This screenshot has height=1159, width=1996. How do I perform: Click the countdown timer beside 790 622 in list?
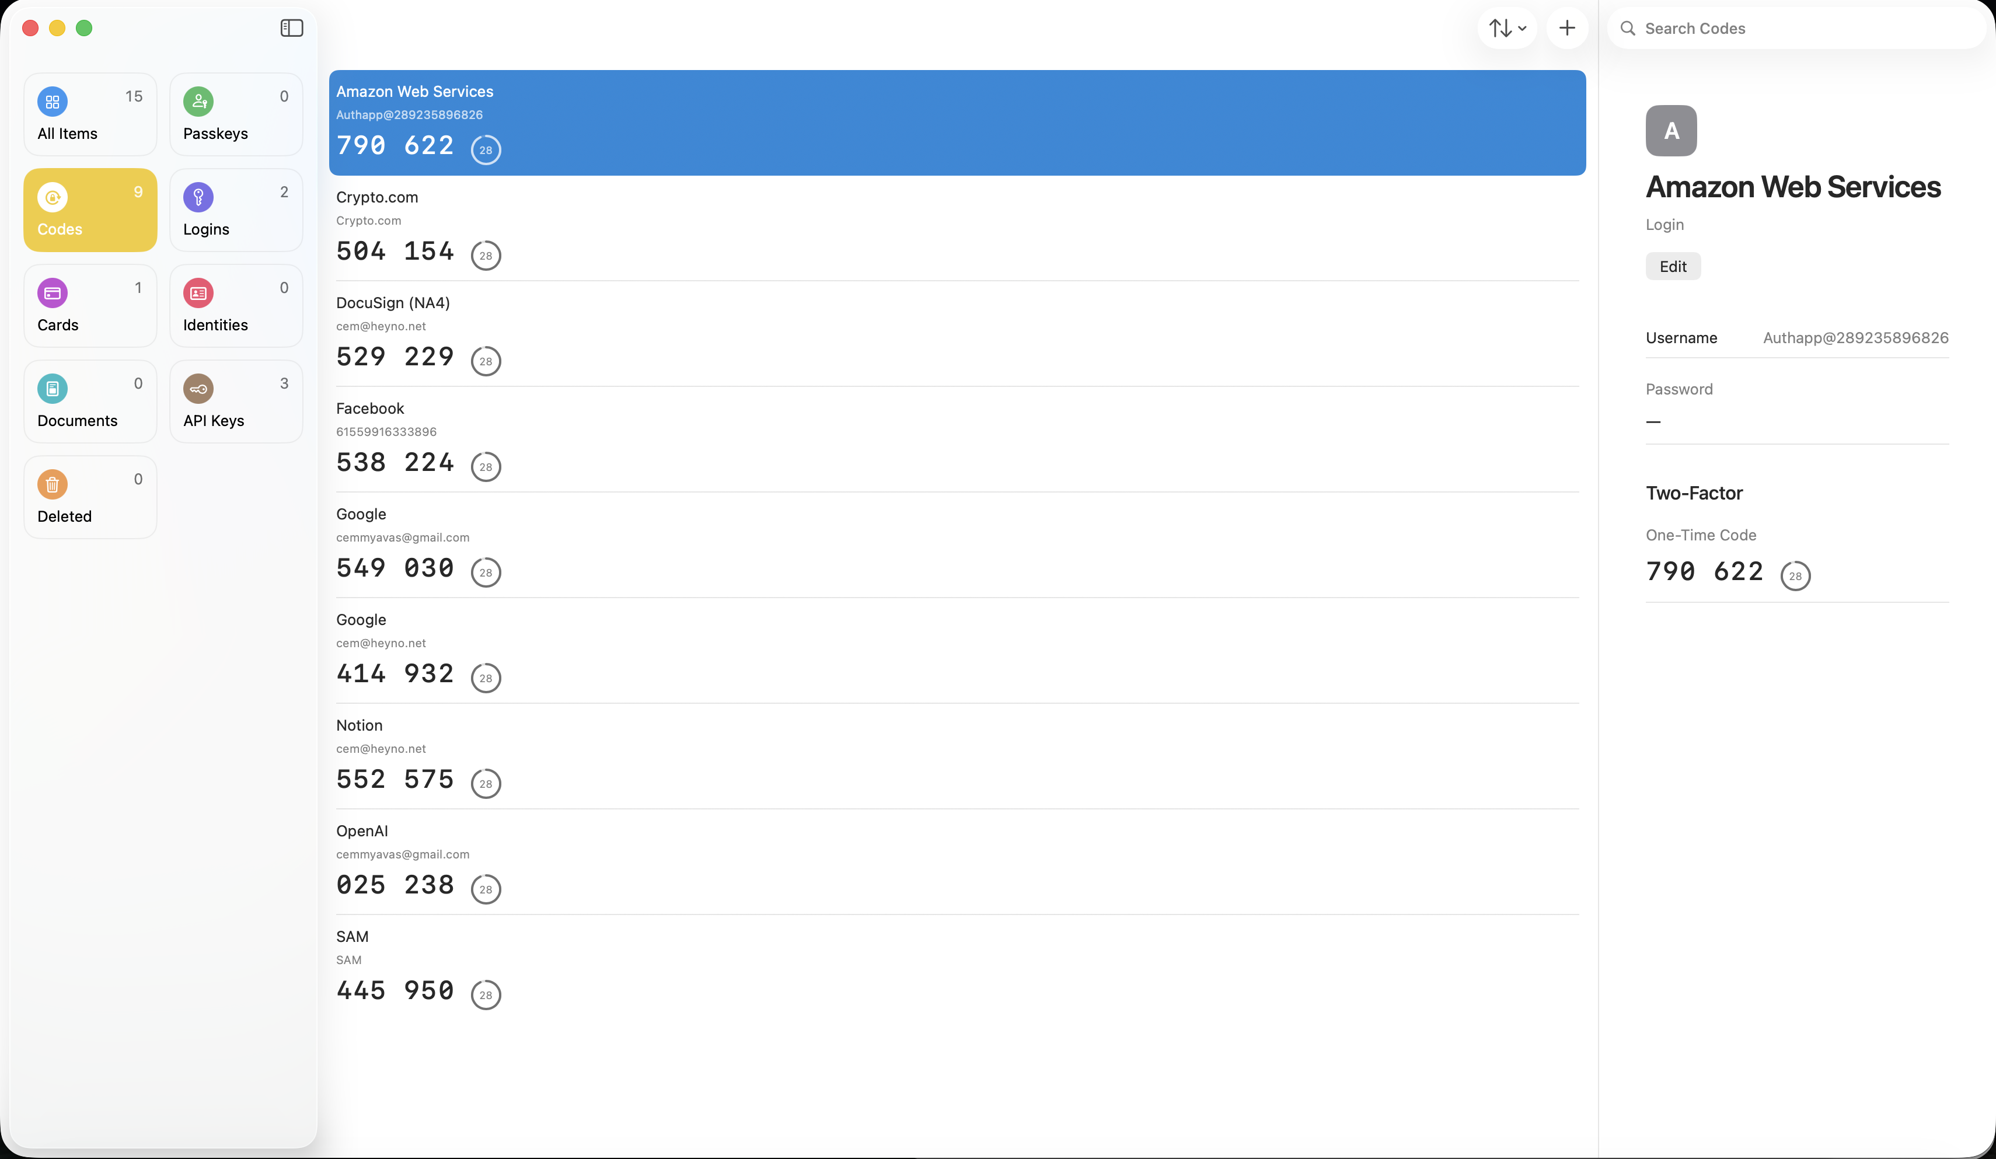486,150
